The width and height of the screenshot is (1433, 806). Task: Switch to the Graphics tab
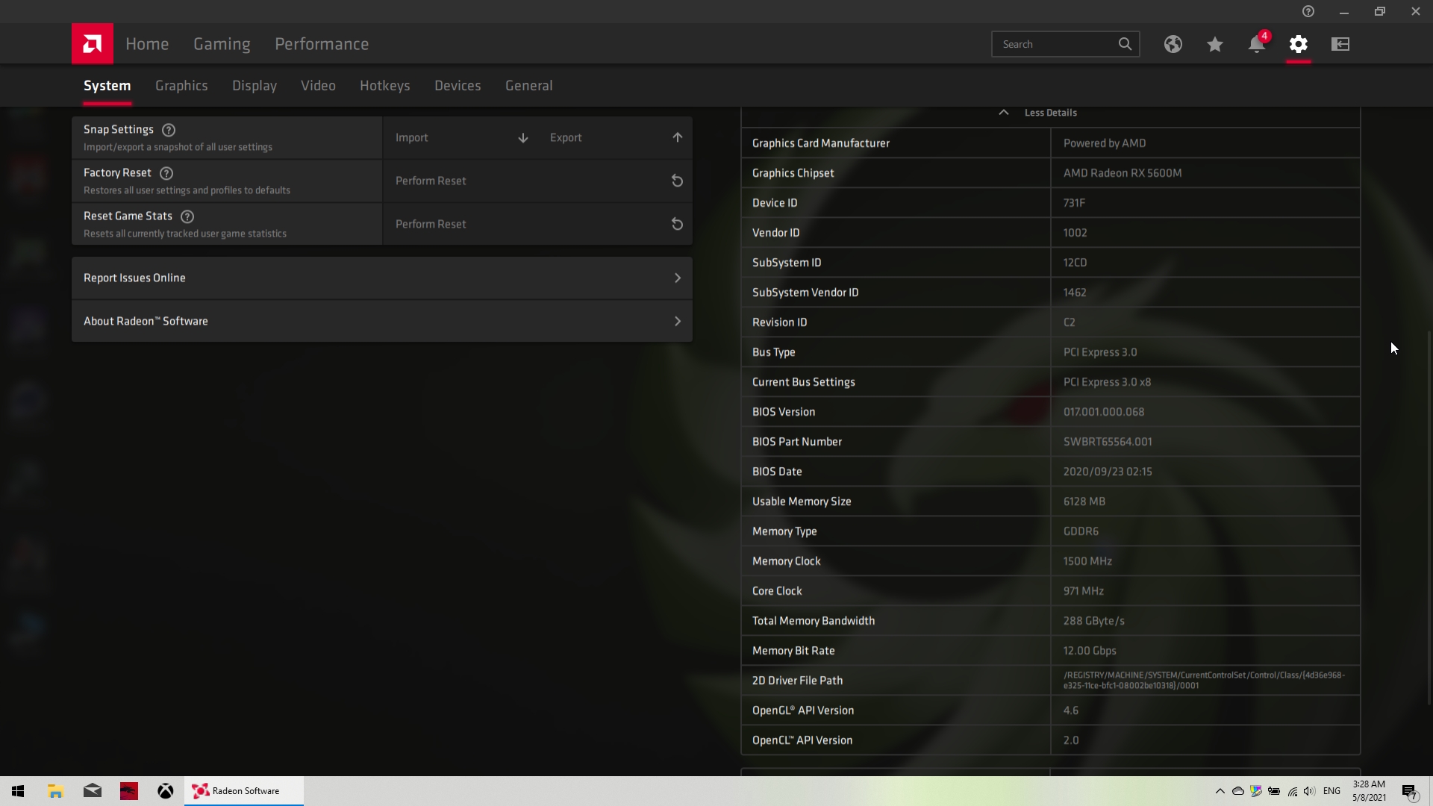point(181,86)
